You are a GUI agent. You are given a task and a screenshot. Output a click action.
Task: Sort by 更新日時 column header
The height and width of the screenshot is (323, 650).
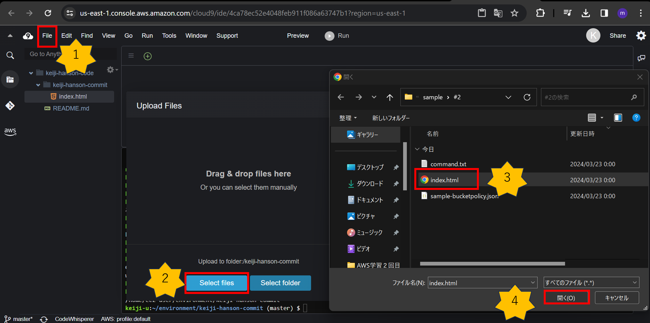pyautogui.click(x=582, y=134)
